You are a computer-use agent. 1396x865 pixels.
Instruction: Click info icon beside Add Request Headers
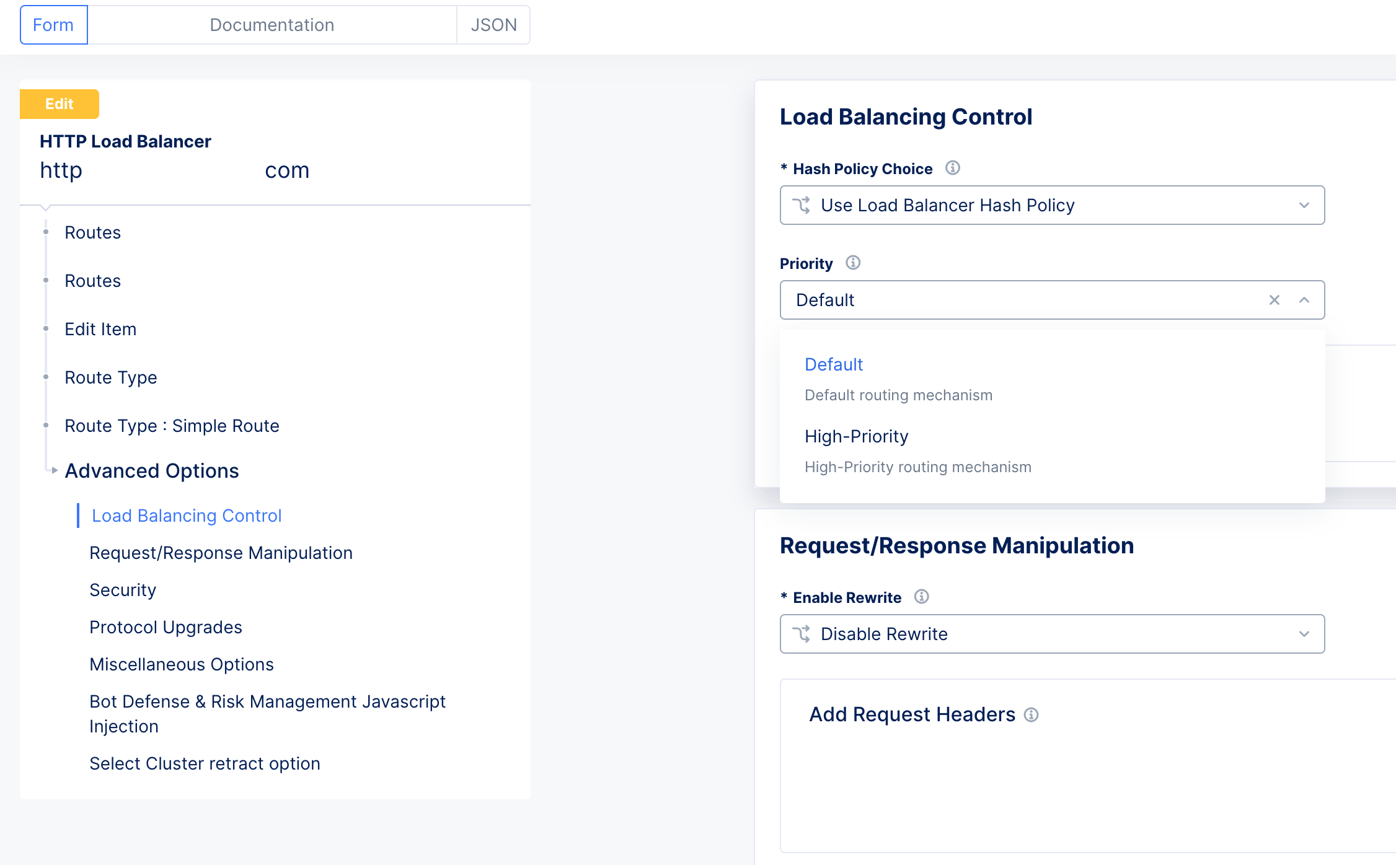[1031, 715]
